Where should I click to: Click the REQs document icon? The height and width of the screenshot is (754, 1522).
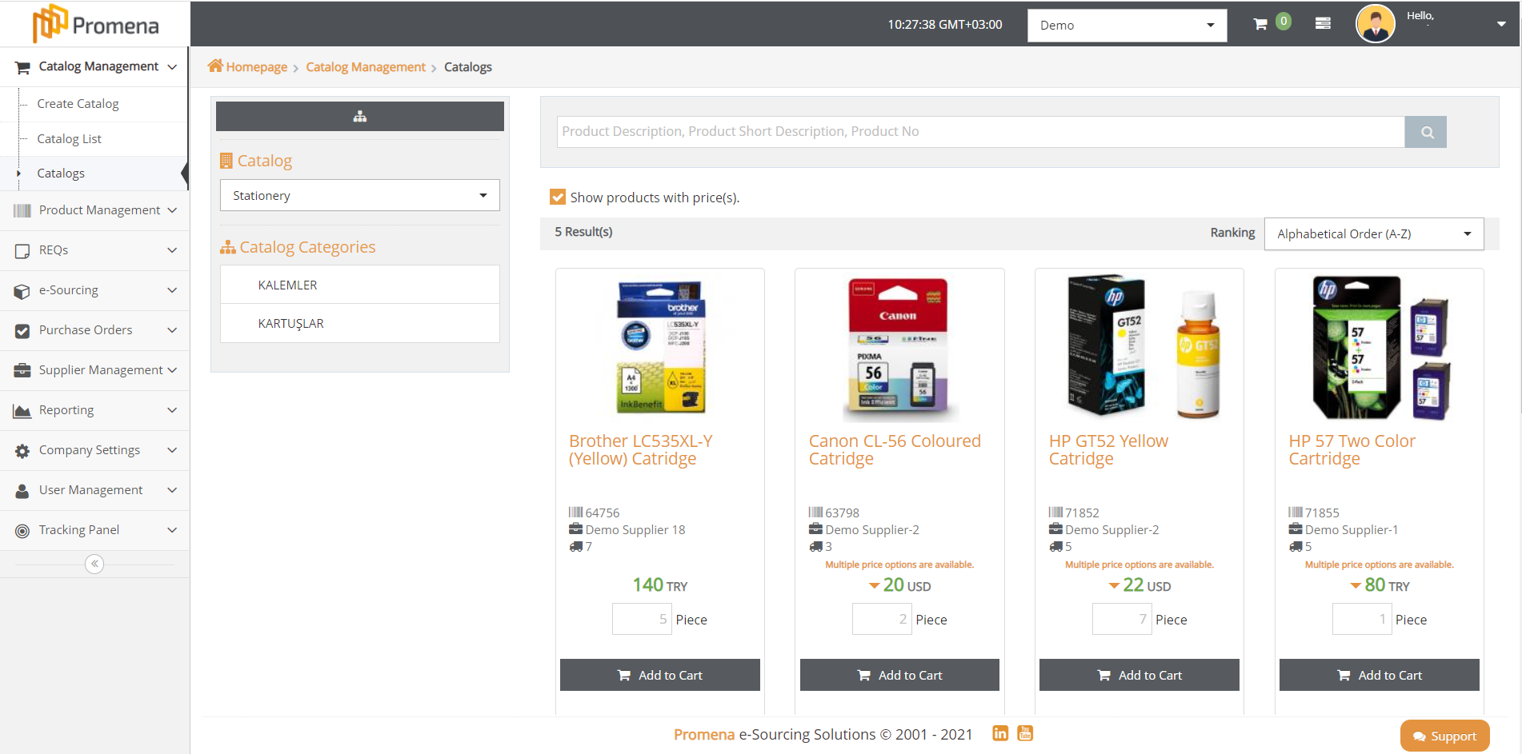click(22, 251)
